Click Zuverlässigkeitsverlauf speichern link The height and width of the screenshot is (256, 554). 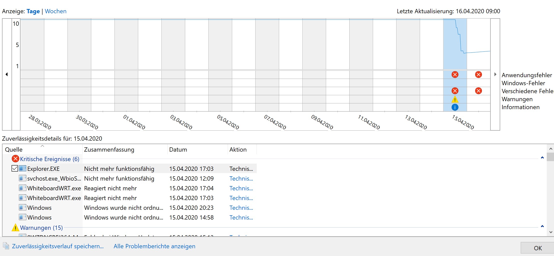tap(58, 246)
